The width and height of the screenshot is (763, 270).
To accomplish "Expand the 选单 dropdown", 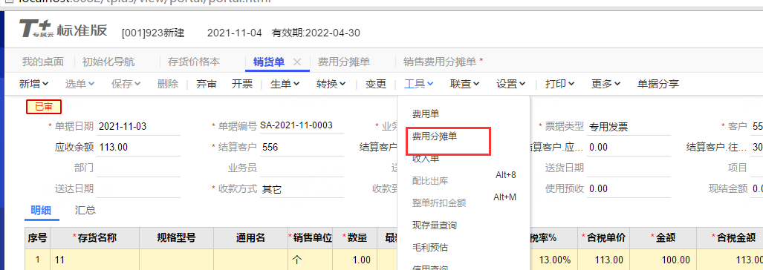I will click(79, 84).
